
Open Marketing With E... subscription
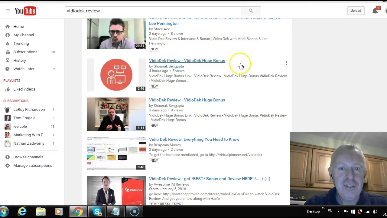click(x=30, y=135)
